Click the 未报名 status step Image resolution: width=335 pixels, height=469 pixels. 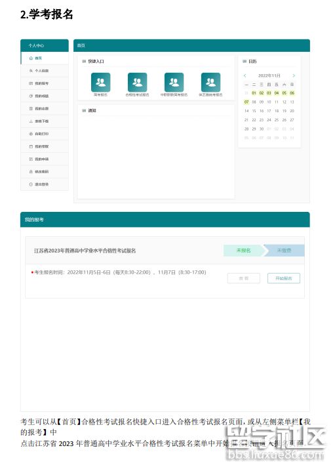[x=243, y=251]
